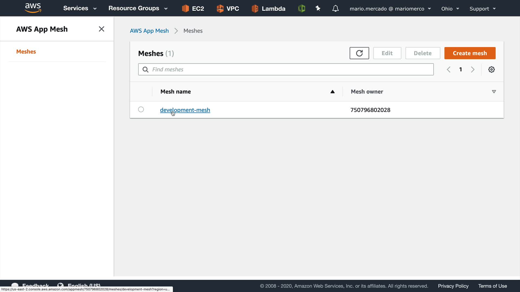Open the Lambda service shortcut

point(268,9)
